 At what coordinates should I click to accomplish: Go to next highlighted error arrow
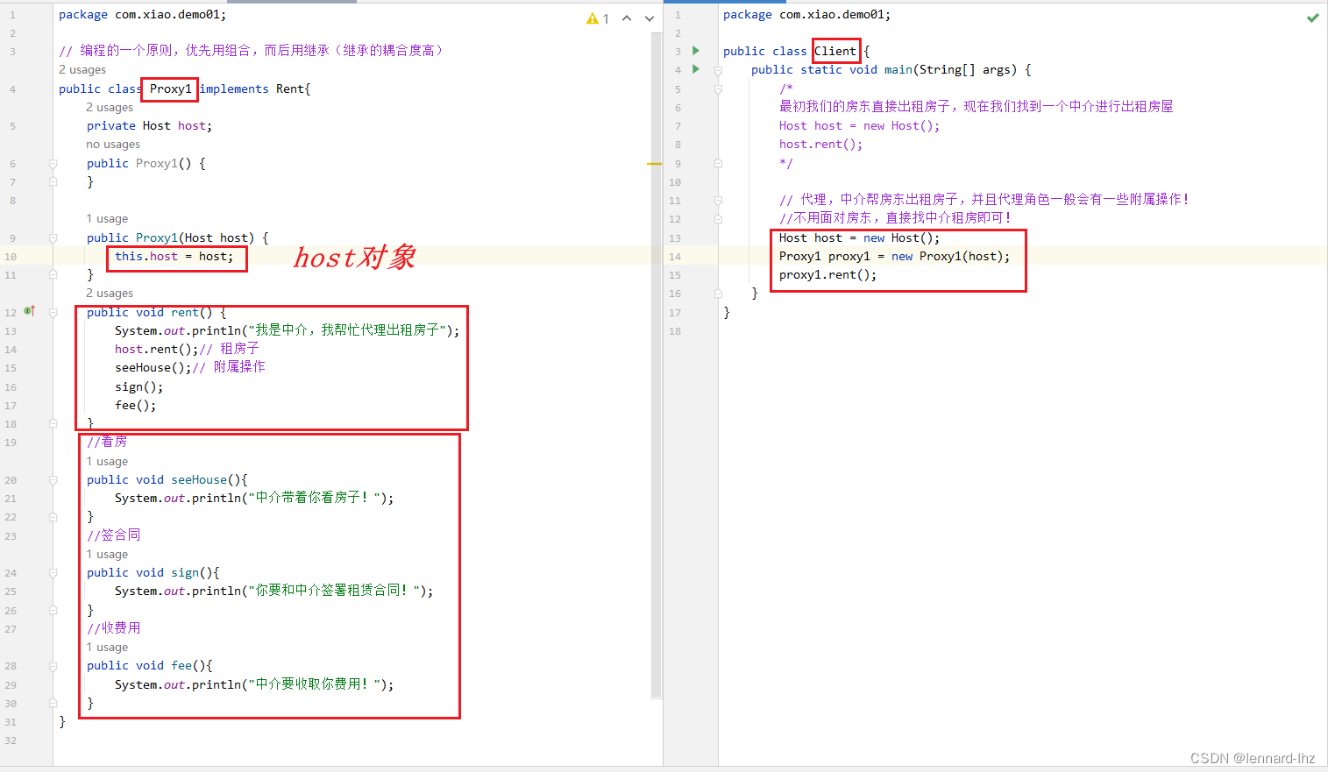[650, 18]
